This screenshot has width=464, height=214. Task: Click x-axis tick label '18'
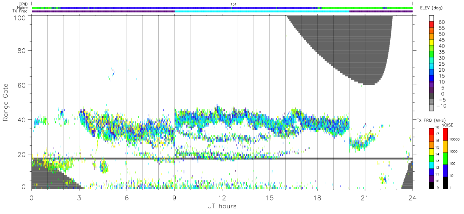pos(317,197)
